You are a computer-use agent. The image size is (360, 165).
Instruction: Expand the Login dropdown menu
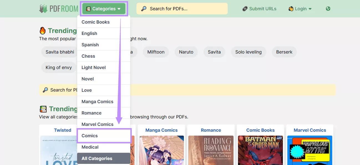pyautogui.click(x=300, y=9)
